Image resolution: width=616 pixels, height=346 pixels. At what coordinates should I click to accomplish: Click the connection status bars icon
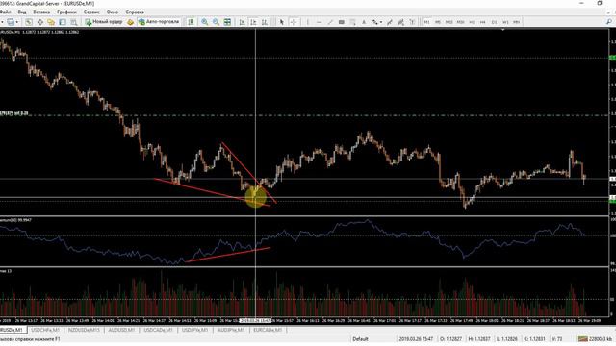[583, 338]
